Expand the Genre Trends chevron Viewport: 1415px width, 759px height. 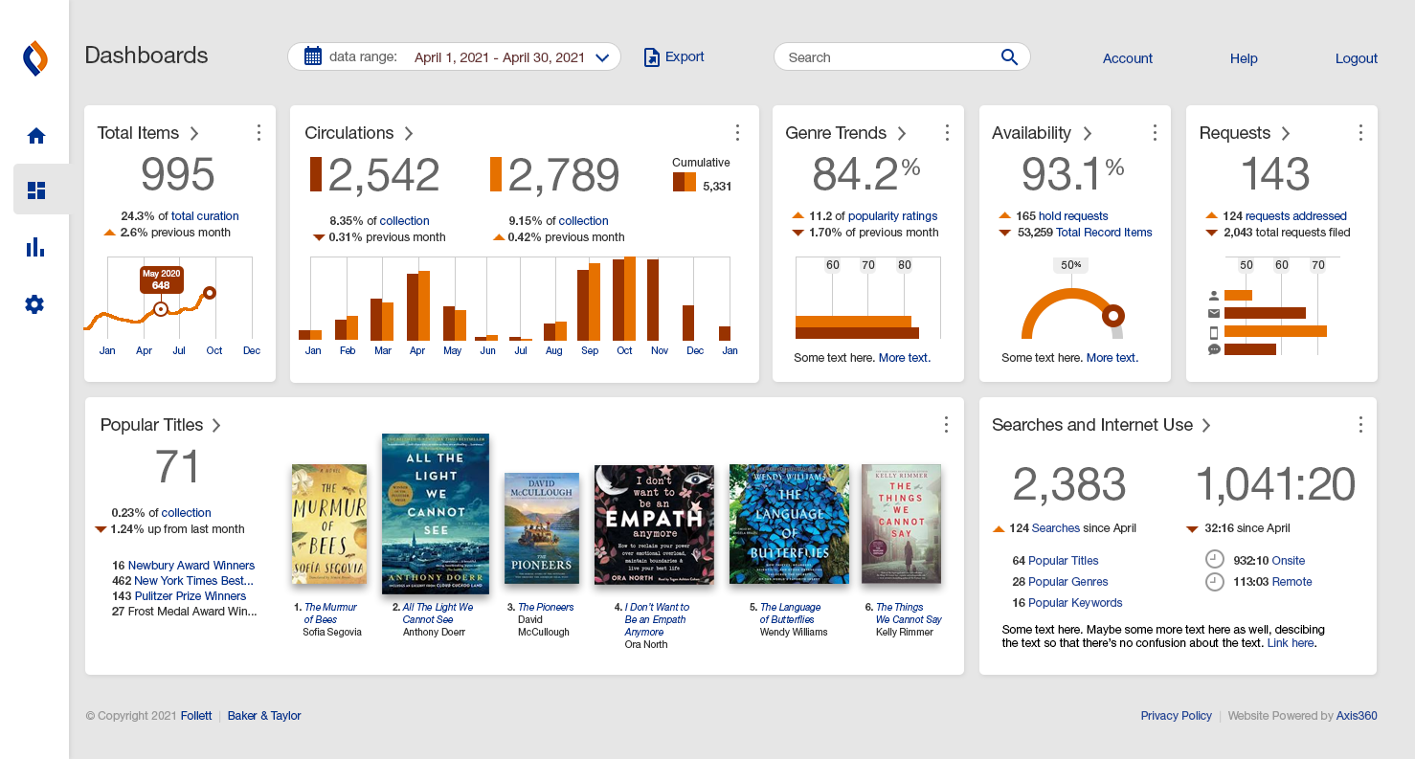[902, 133]
